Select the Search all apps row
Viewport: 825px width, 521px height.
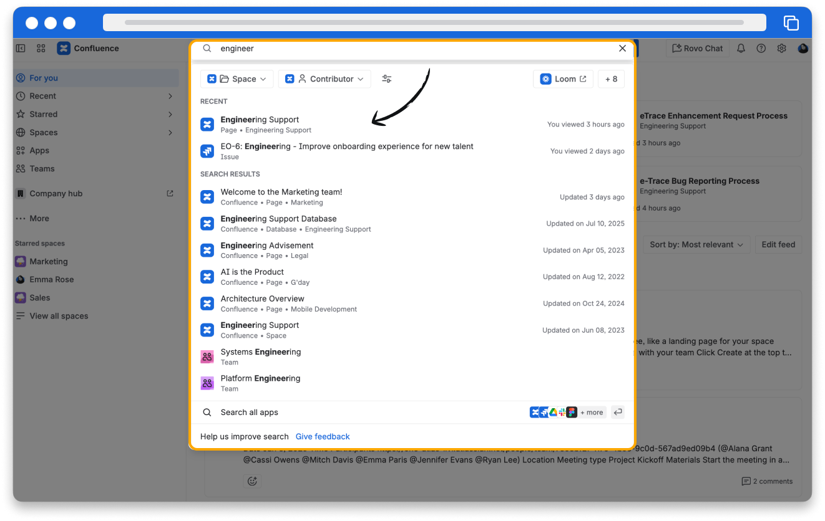pyautogui.click(x=412, y=412)
